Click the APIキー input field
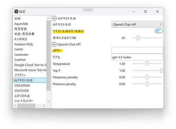The width and height of the screenshot is (176, 129). tap(137, 50)
